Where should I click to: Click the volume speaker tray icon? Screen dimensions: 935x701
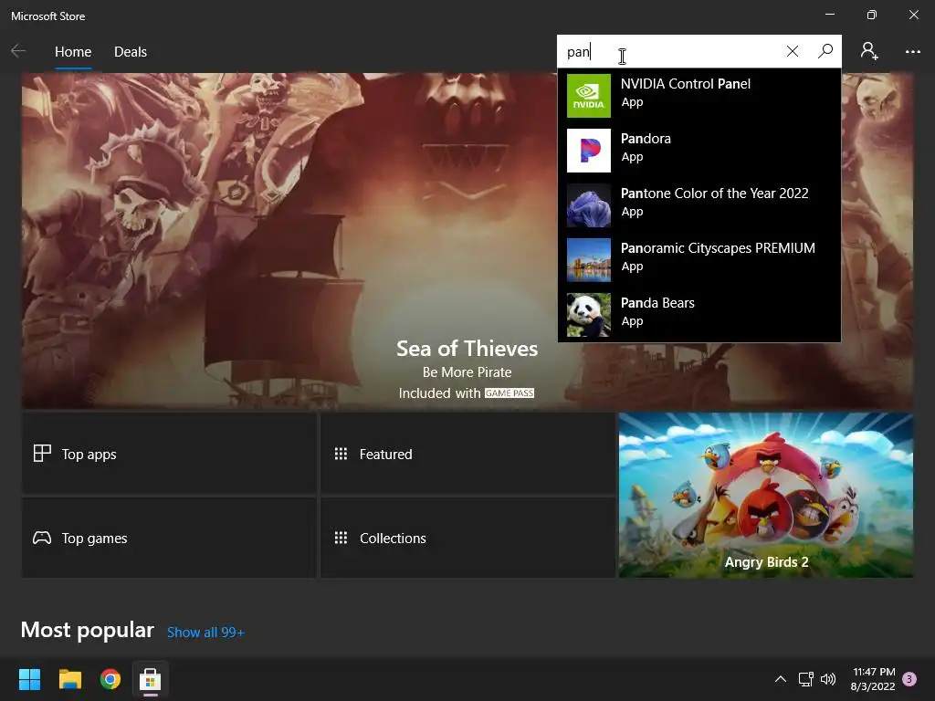coord(828,679)
